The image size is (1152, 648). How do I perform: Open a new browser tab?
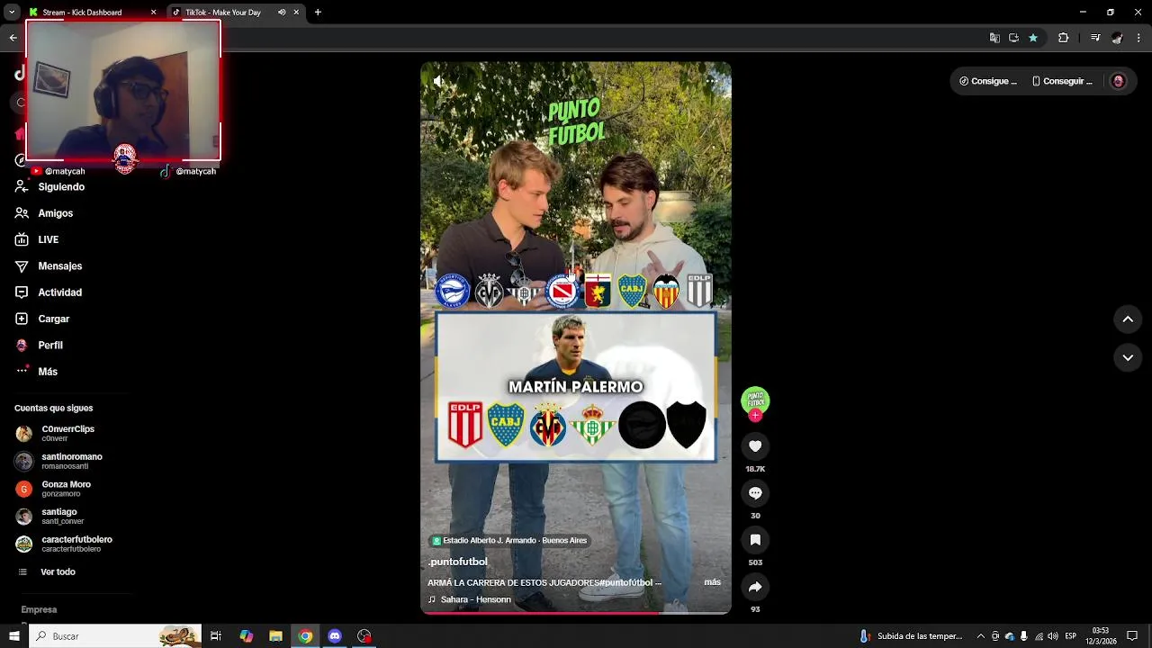318,13
